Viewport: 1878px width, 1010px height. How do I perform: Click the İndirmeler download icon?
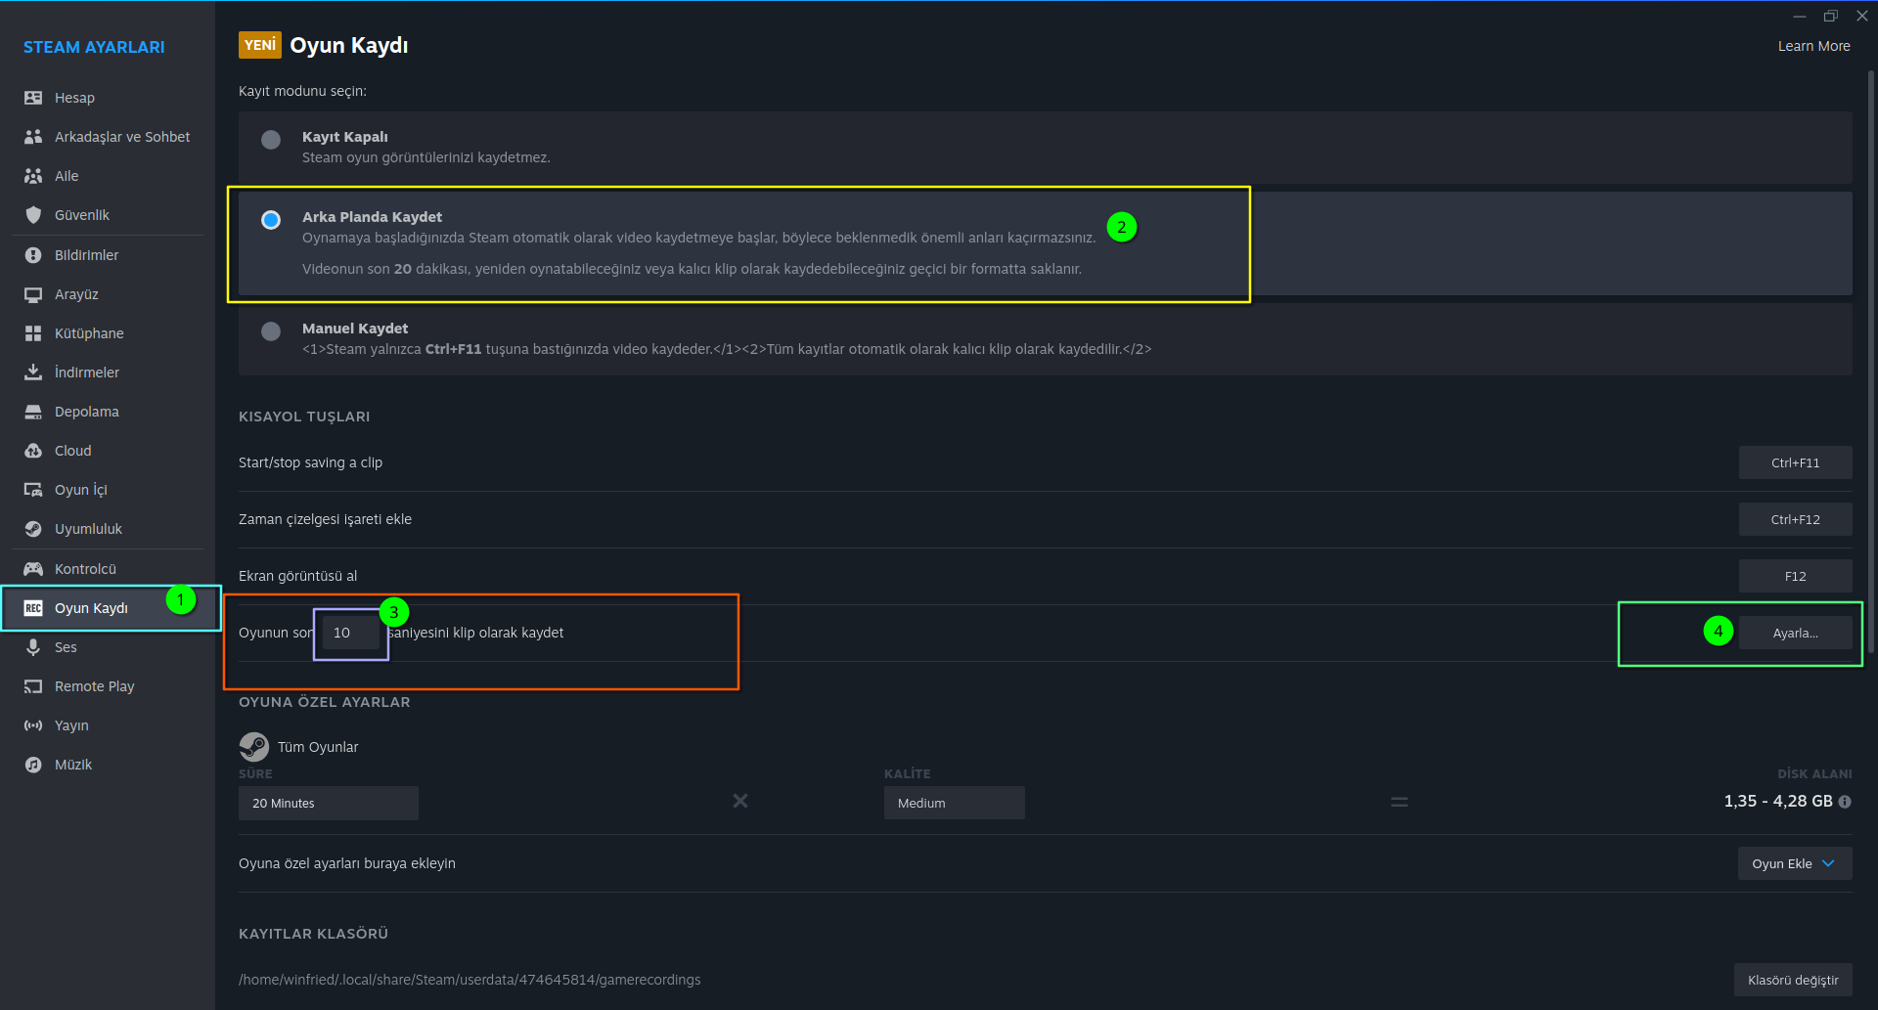pos(33,373)
